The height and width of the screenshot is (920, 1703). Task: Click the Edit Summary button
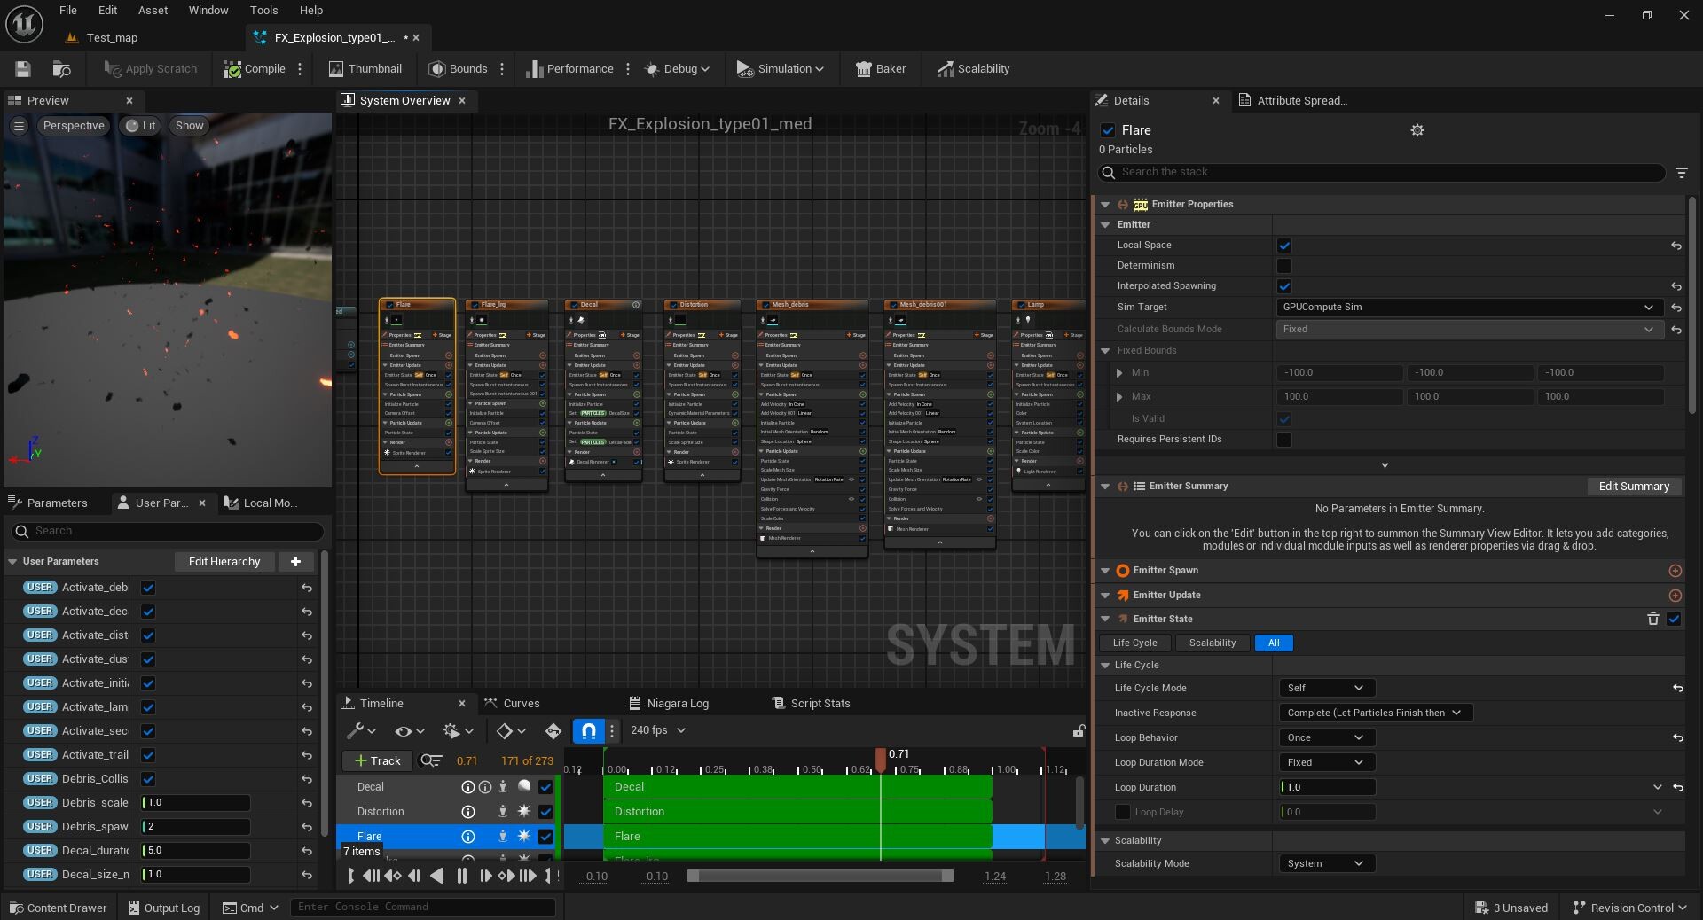point(1633,487)
